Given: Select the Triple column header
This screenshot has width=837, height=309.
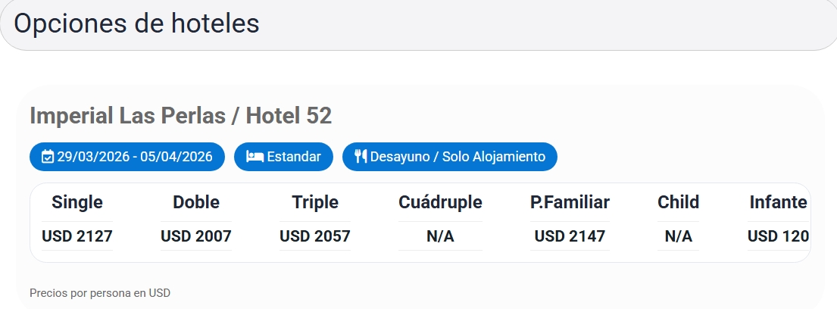Looking at the screenshot, I should pos(315,202).
